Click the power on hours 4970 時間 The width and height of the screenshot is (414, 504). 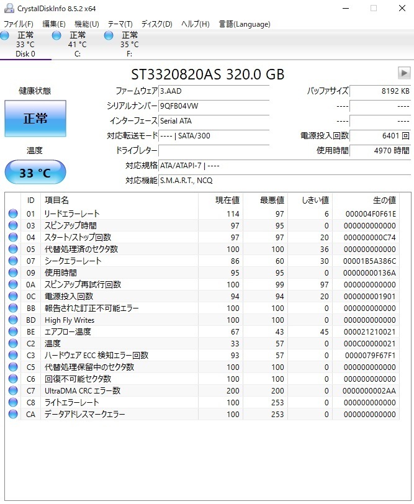380,150
